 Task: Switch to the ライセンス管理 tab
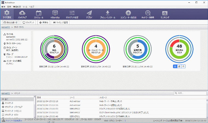pyautogui.click(x=60, y=22)
